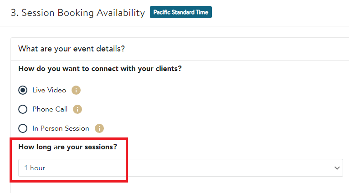Click the 'Phone Call' label text
The width and height of the screenshot is (349, 193).
pos(50,109)
